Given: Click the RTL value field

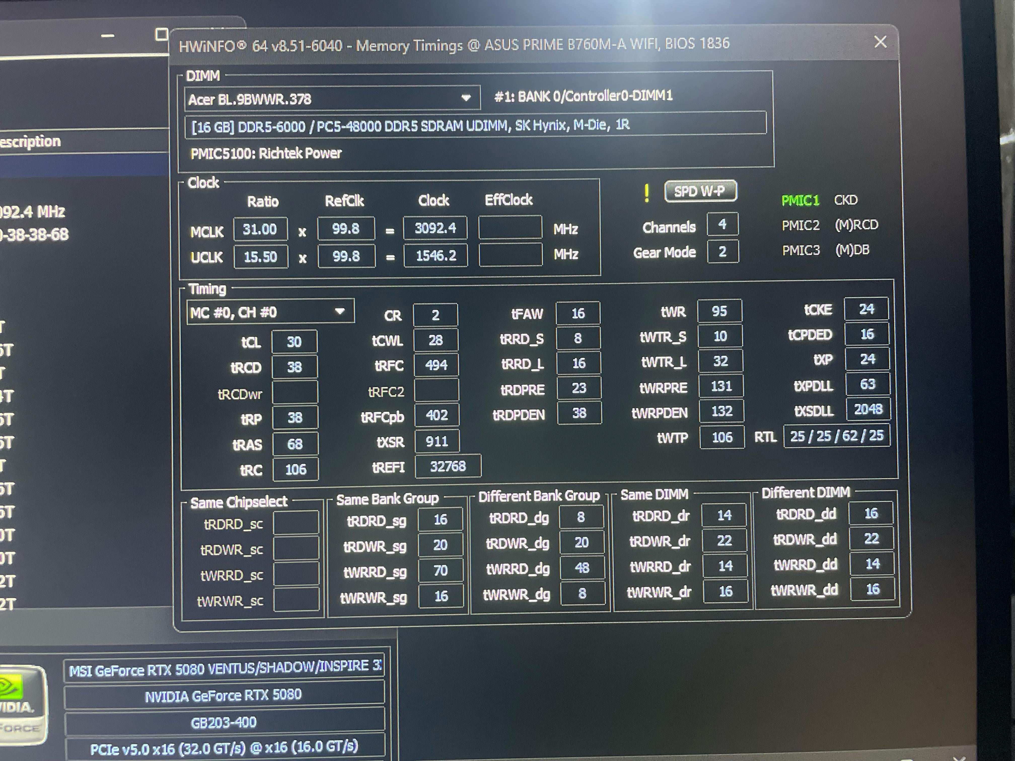Looking at the screenshot, I should pyautogui.click(x=837, y=436).
